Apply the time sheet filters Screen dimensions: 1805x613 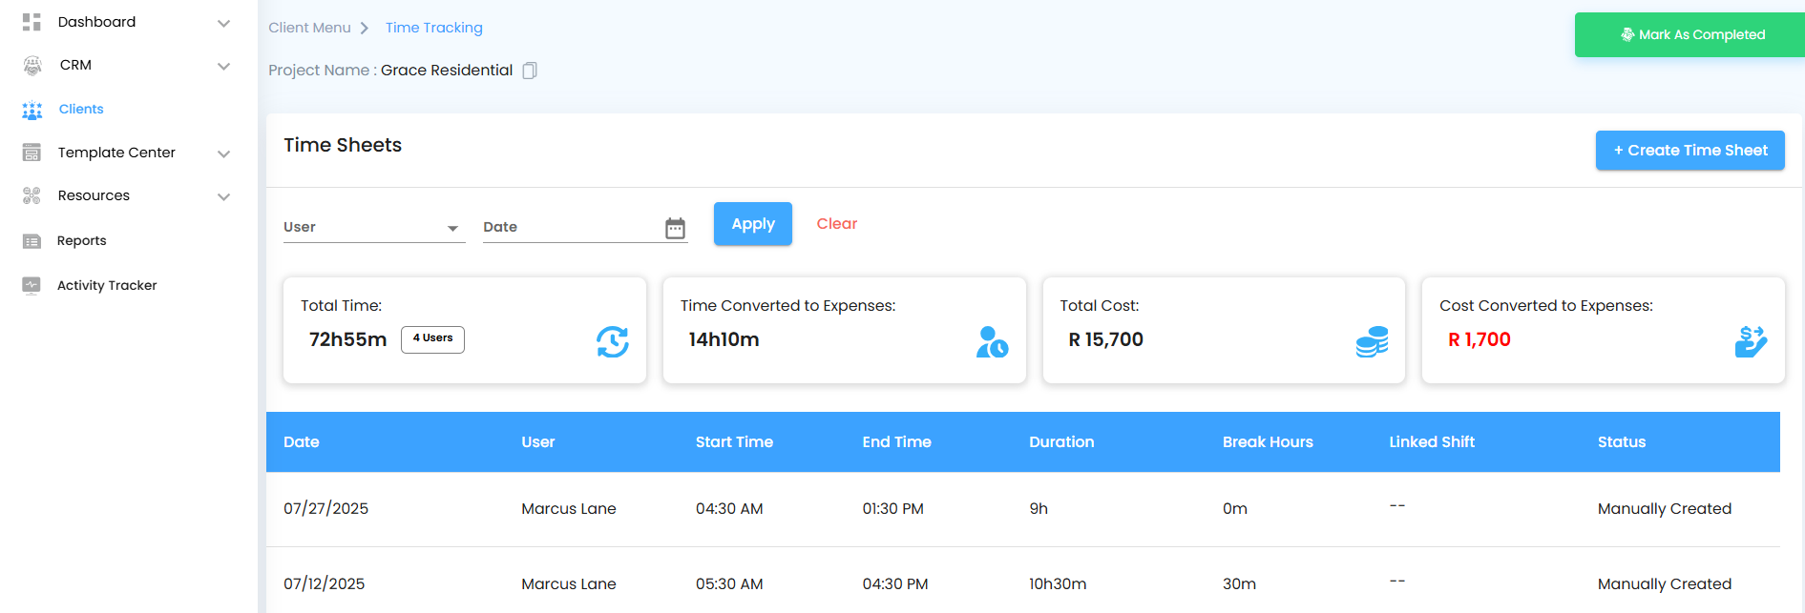pyautogui.click(x=752, y=224)
